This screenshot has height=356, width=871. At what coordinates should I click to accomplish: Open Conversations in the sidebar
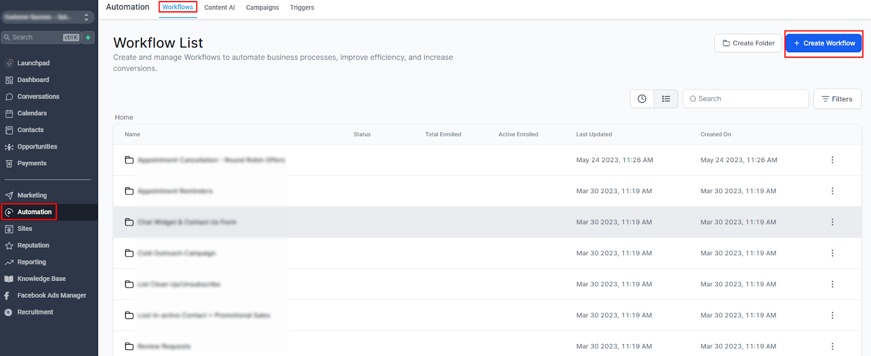pos(38,96)
